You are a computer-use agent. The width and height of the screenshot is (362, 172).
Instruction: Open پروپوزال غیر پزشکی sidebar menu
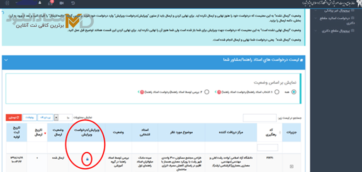tap(337, 11)
